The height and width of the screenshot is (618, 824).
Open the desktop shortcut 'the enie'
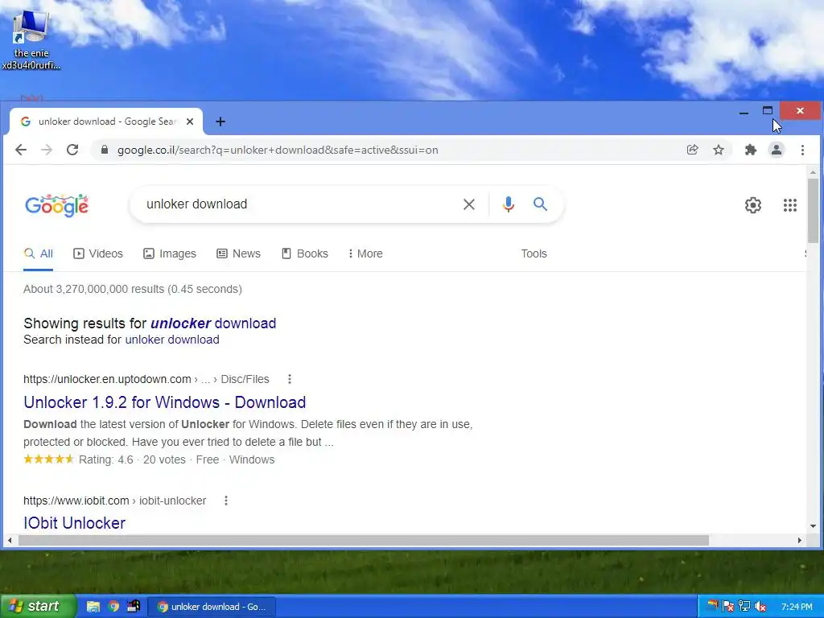click(31, 40)
